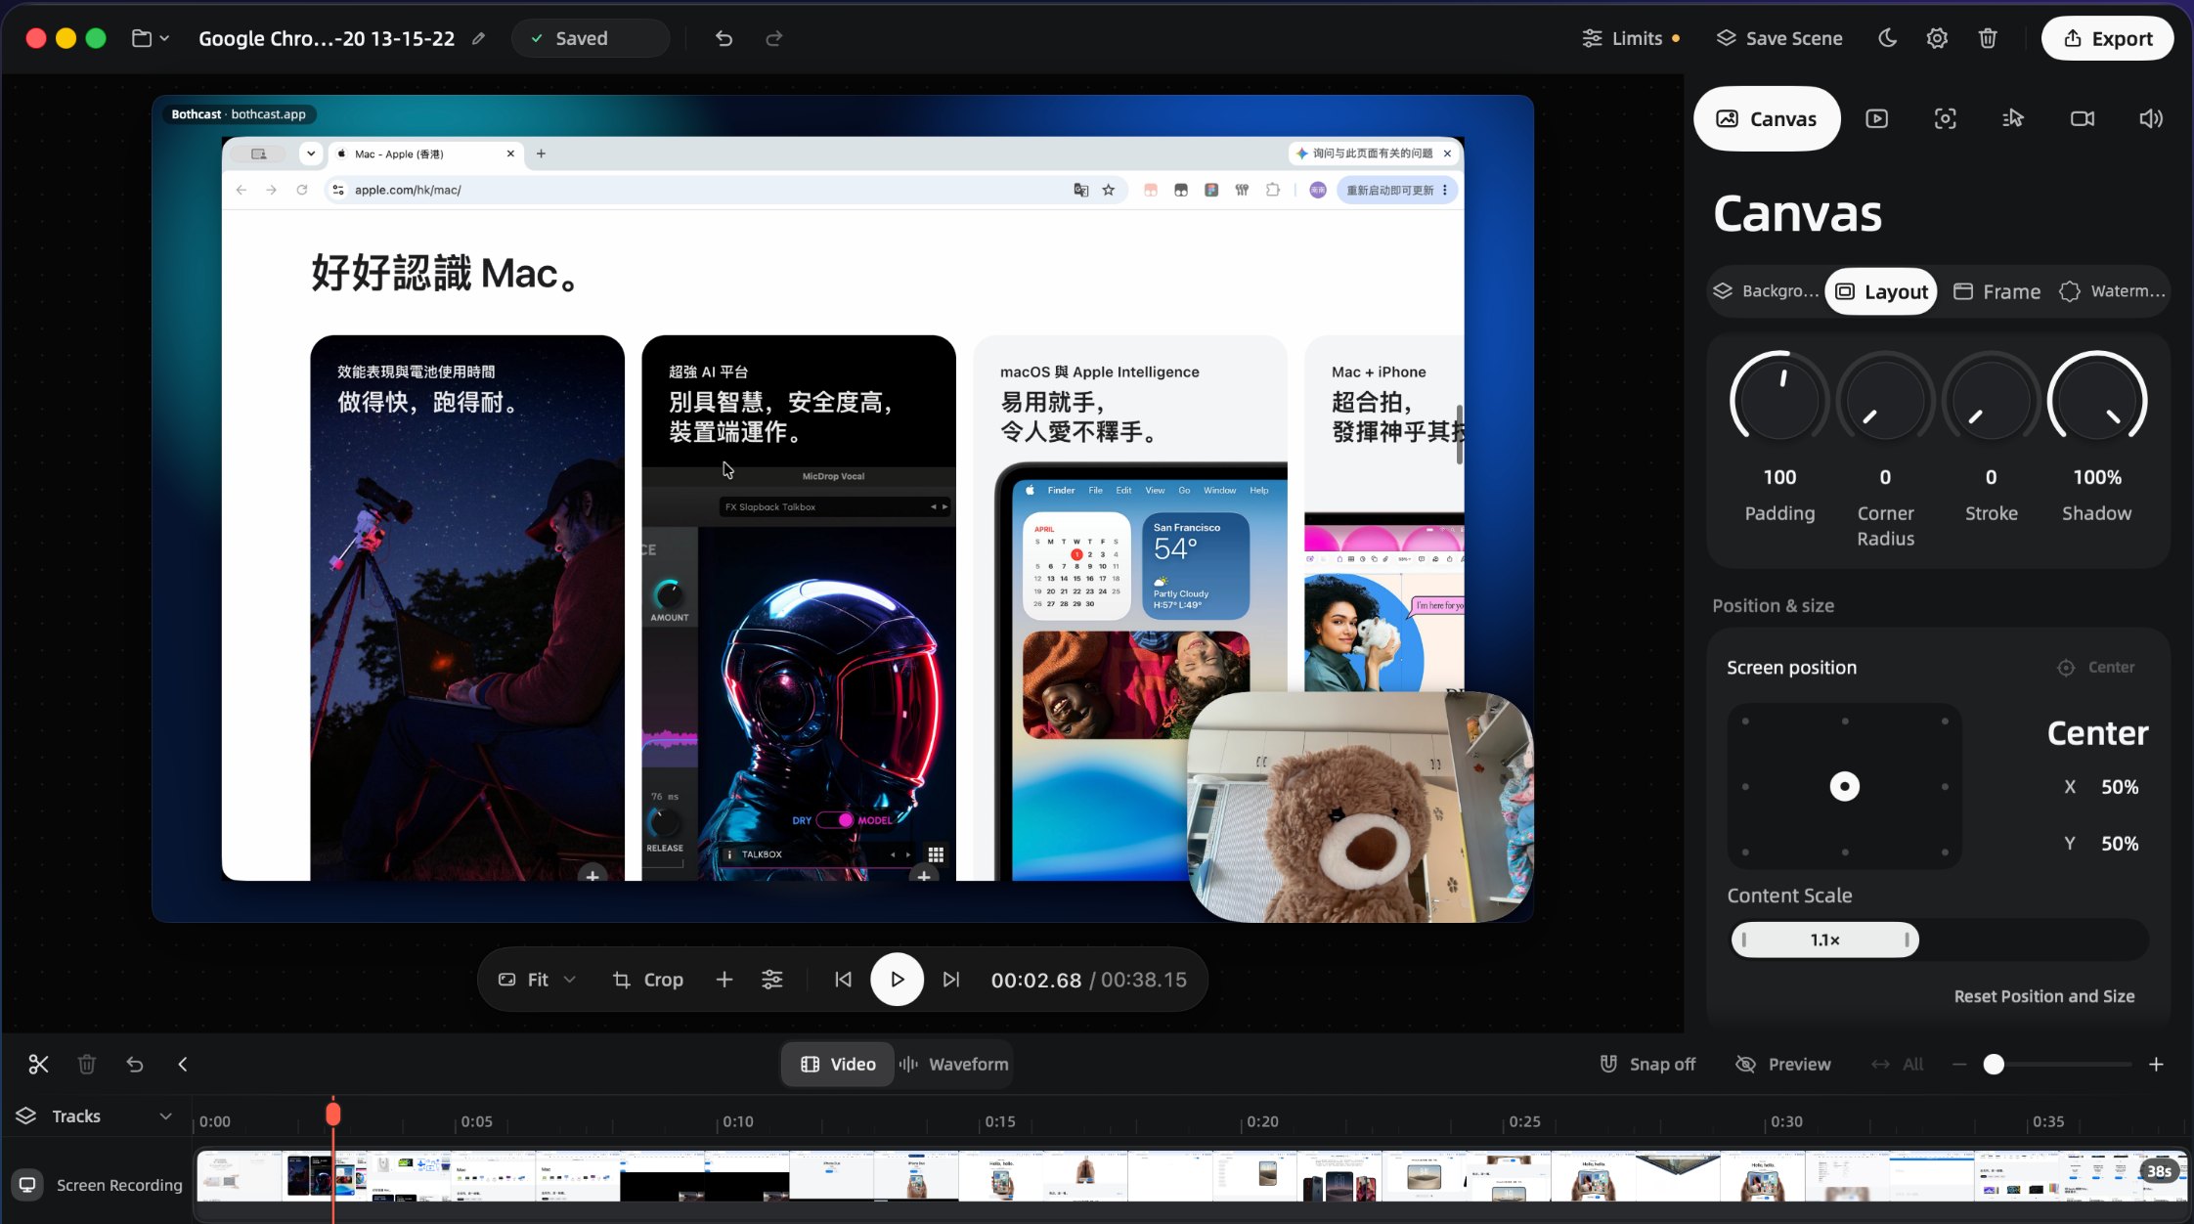Export the video
Image resolution: width=2194 pixels, height=1224 pixels.
click(2107, 38)
